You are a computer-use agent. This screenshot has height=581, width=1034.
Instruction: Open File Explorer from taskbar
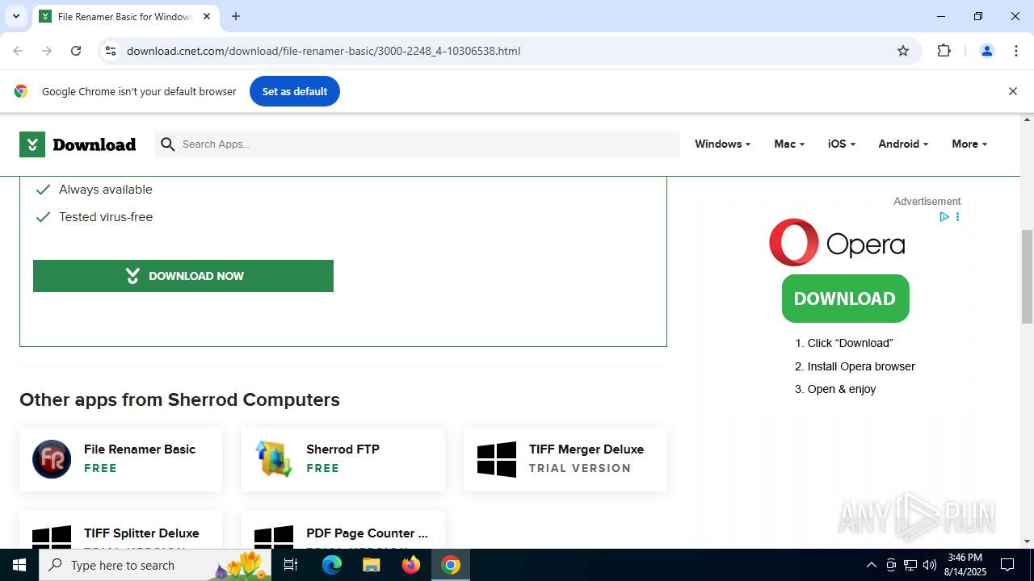click(372, 565)
